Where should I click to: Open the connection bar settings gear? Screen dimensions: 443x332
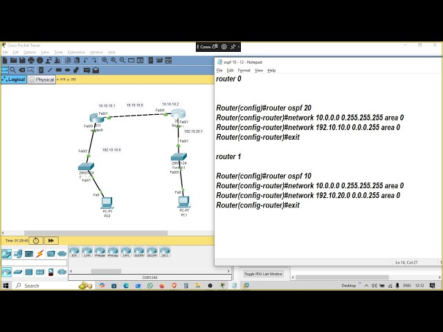coord(224,46)
